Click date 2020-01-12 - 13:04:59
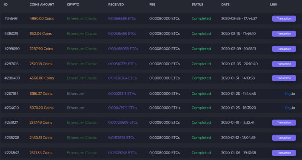The height and width of the screenshot is (160, 302). [238, 137]
